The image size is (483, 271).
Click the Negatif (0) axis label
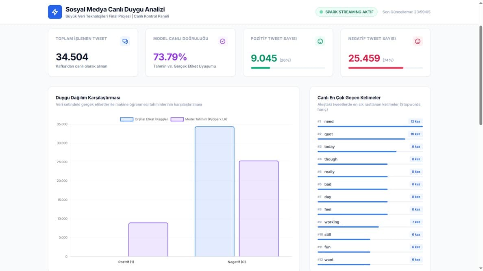pyautogui.click(x=237, y=262)
